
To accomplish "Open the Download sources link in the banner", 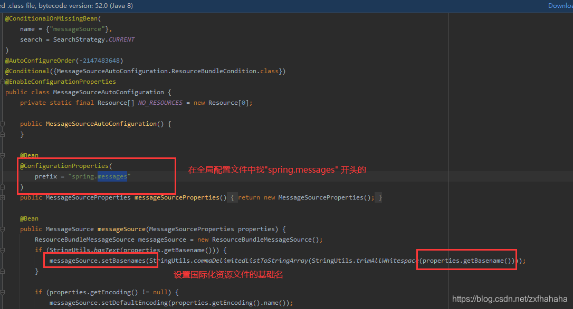I will tap(560, 5).
